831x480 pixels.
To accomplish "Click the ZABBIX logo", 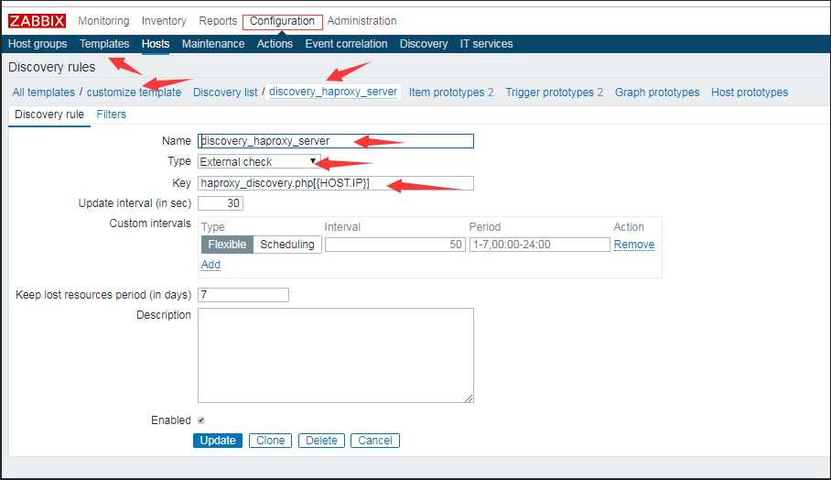I will [37, 21].
